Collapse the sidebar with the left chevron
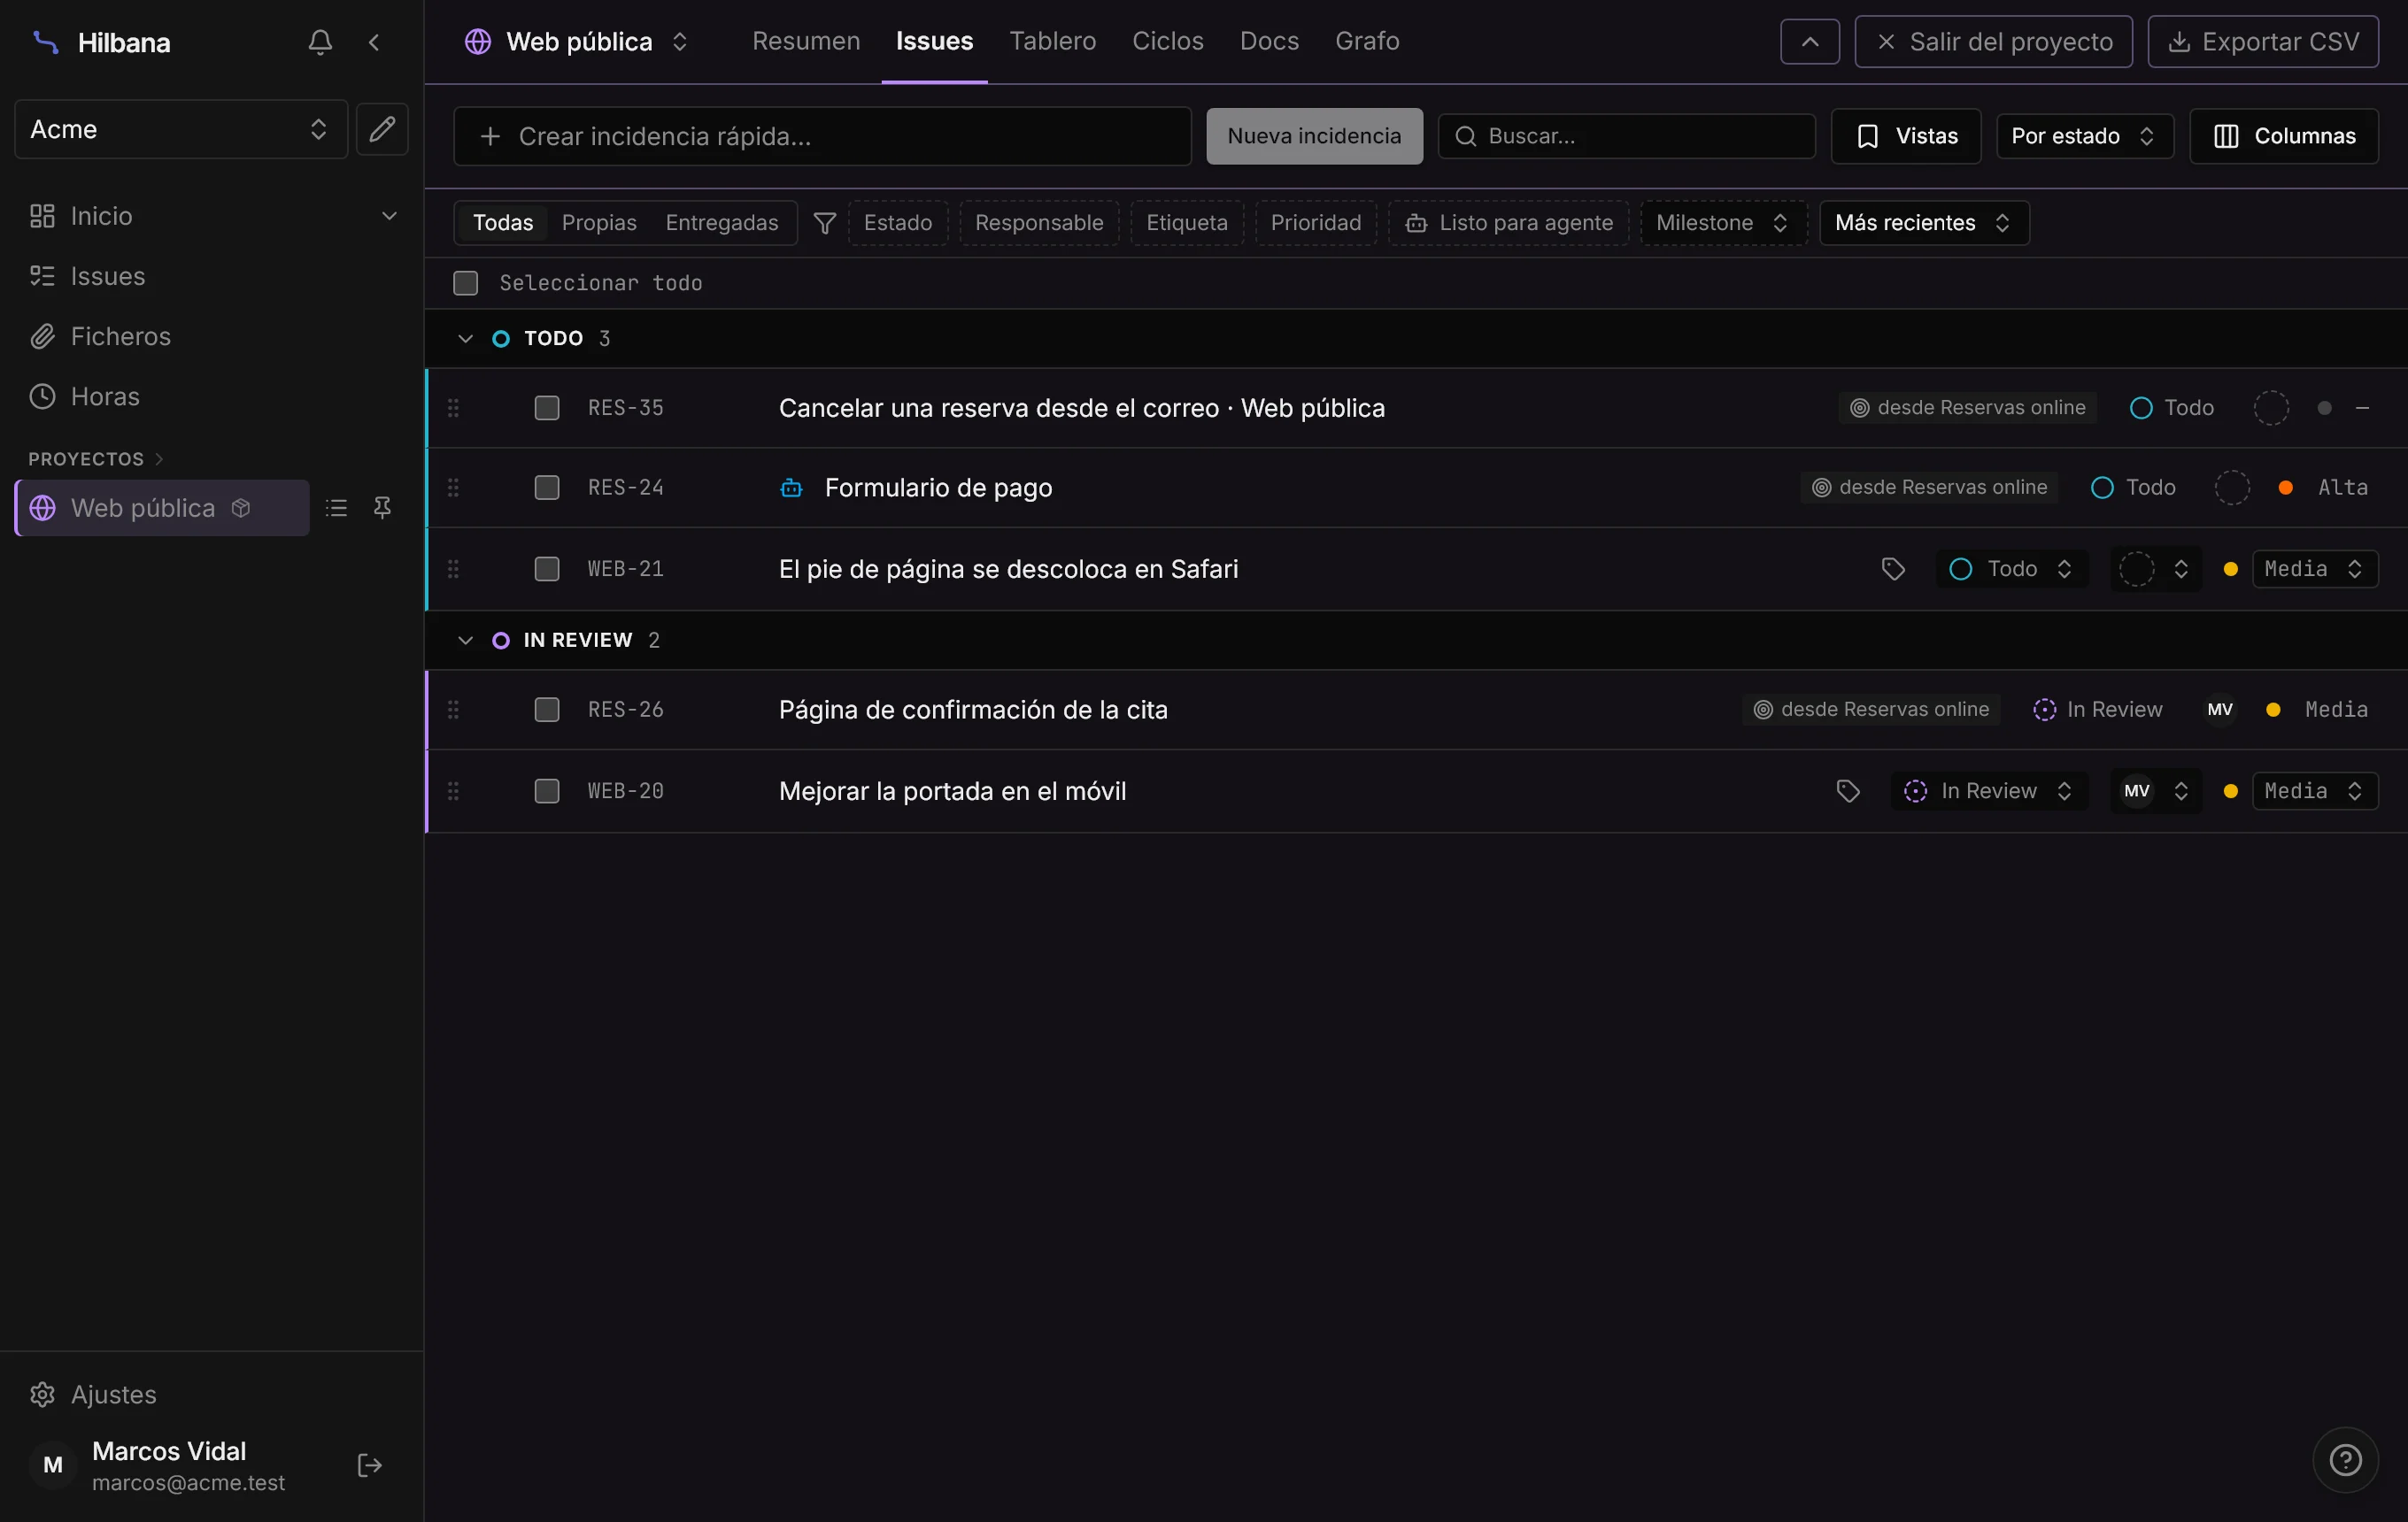Viewport: 2408px width, 1522px height. [374, 42]
